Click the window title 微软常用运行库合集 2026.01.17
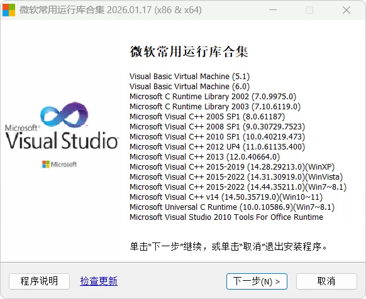The image size is (366, 299). click(x=111, y=10)
